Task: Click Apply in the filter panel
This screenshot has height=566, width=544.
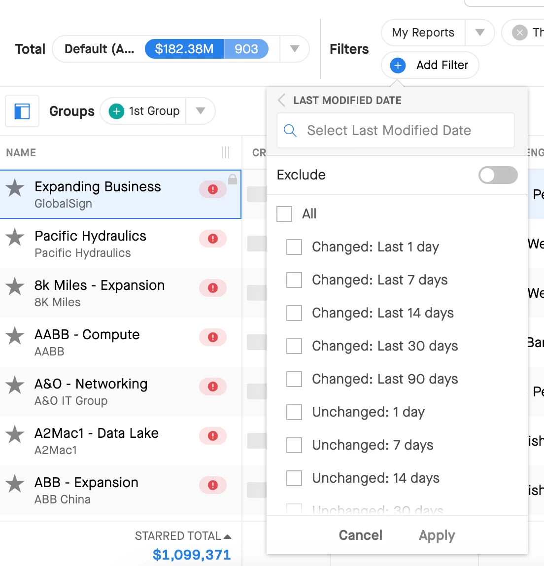Action: pyautogui.click(x=437, y=535)
